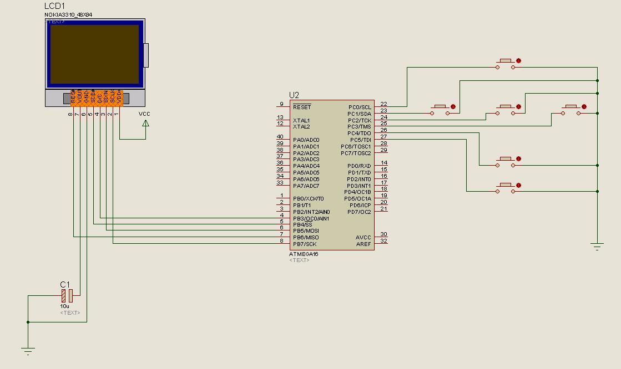Viewport: 621px width, 369px height.
Task: Click the RESET pin label on U2
Action: pos(302,107)
